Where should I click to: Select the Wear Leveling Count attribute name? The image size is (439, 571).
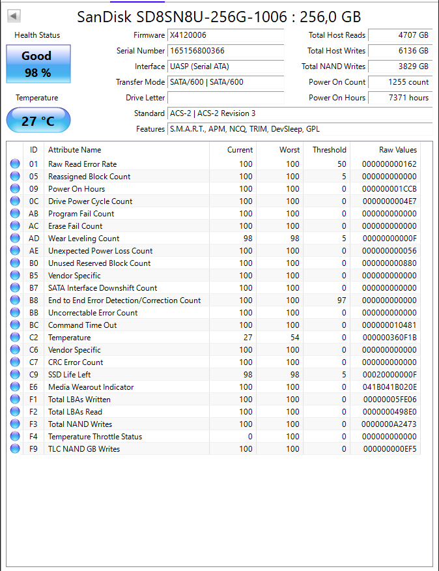tap(84, 239)
